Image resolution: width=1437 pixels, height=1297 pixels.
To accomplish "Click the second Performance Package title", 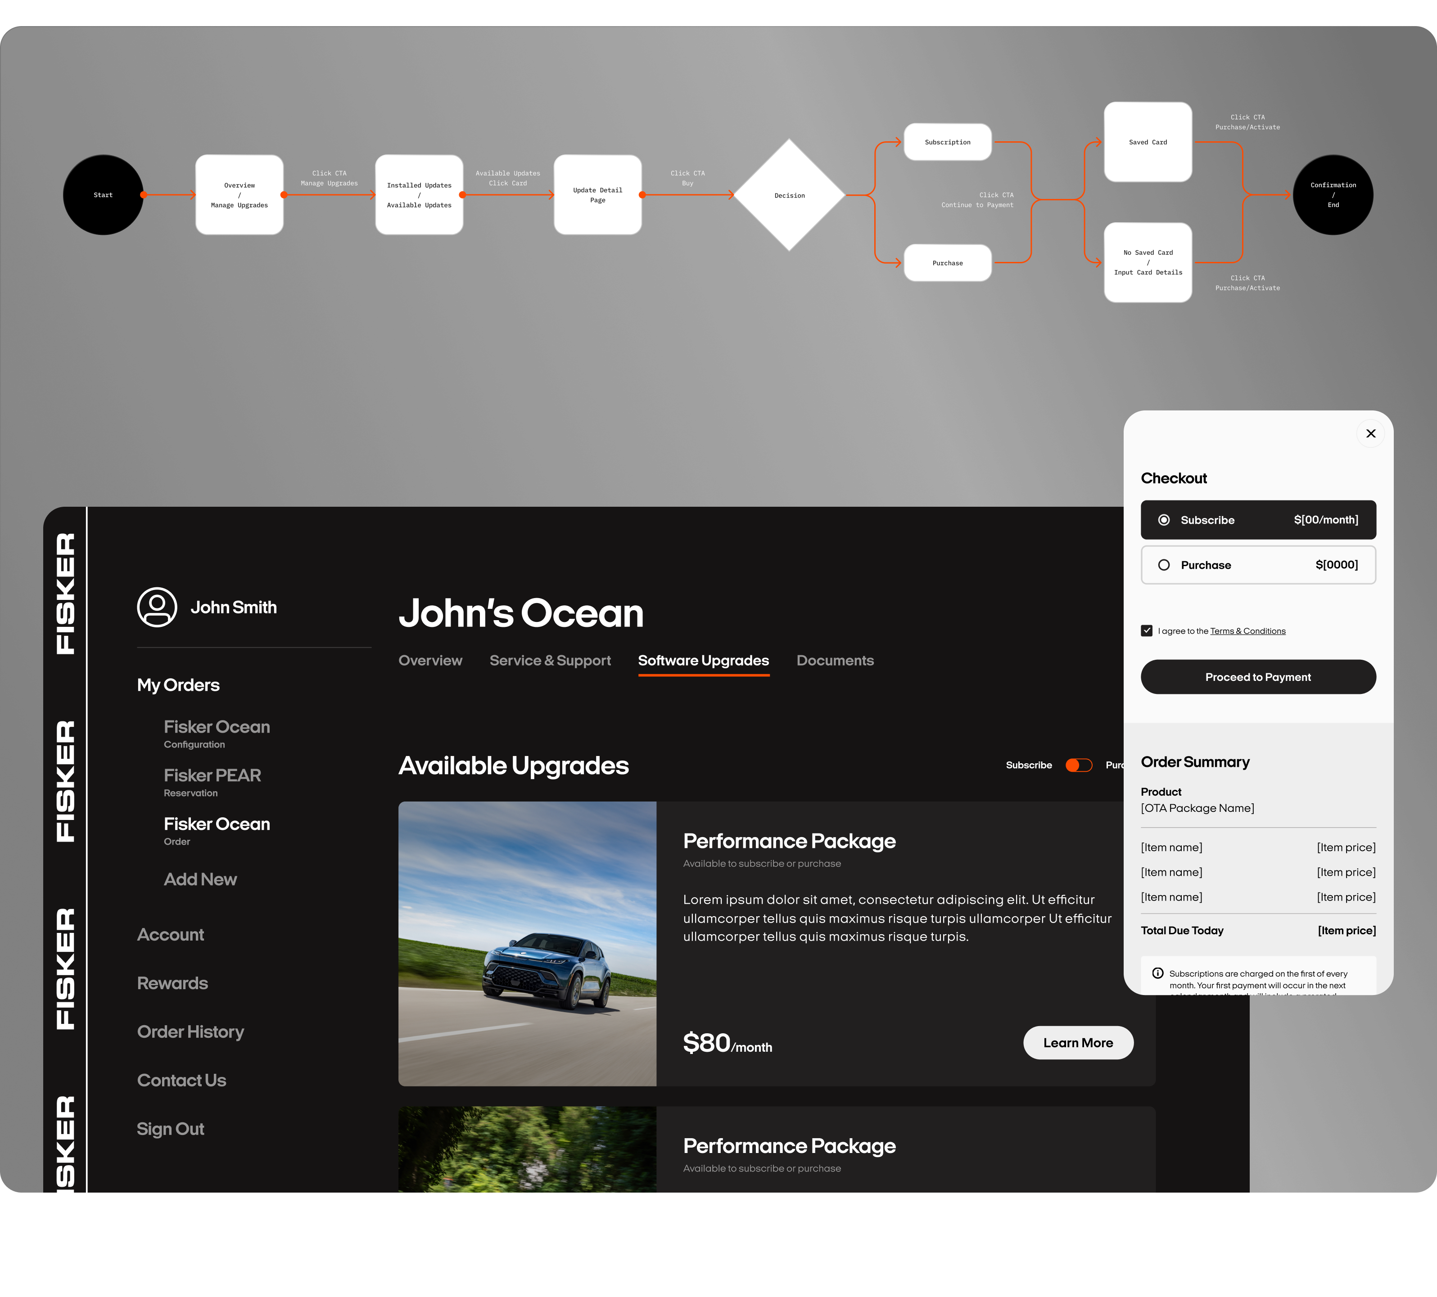I will click(x=789, y=1146).
